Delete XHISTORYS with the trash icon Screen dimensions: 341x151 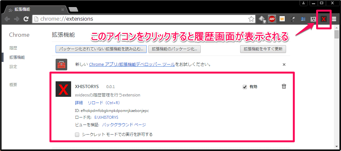(284, 86)
